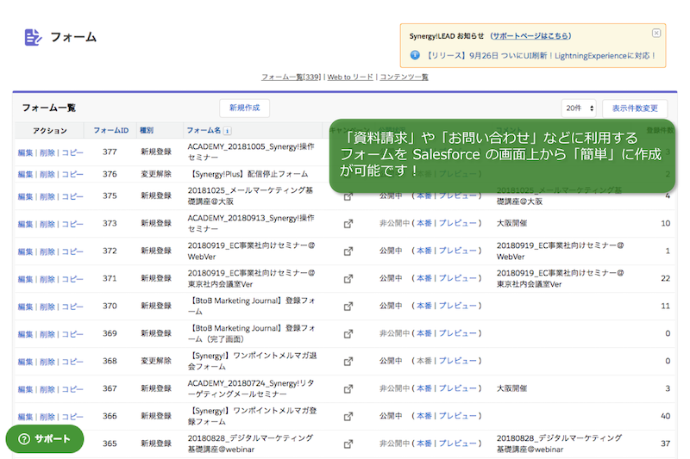This screenshot has height=459, width=690.
Task: Open 本番 link for form 369
Action: point(424,333)
